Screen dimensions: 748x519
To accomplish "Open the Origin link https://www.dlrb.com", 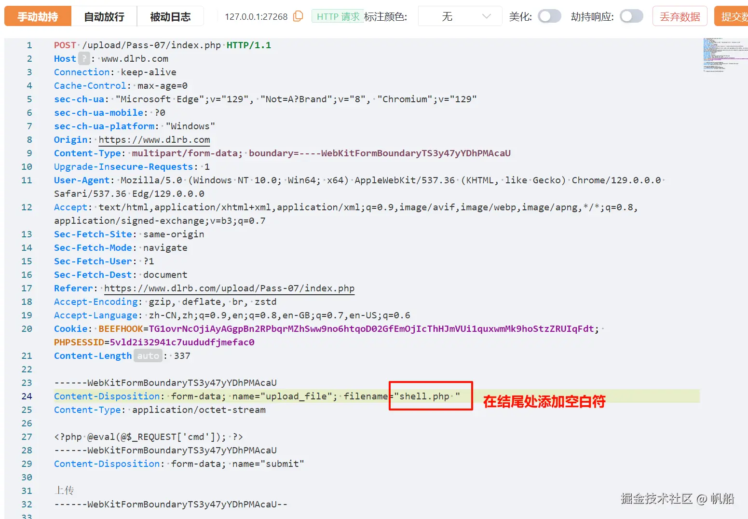I will 154,140.
